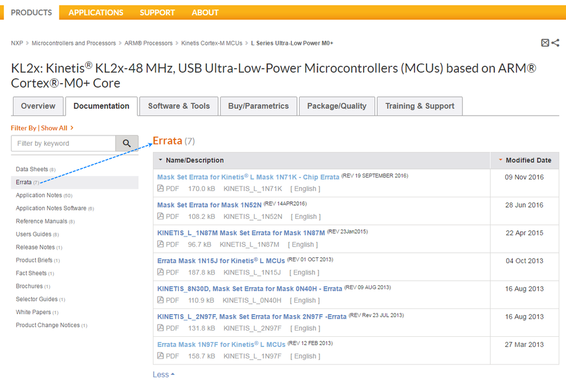566x381 pixels.
Task: Open Software & Tools tab
Action: click(178, 106)
